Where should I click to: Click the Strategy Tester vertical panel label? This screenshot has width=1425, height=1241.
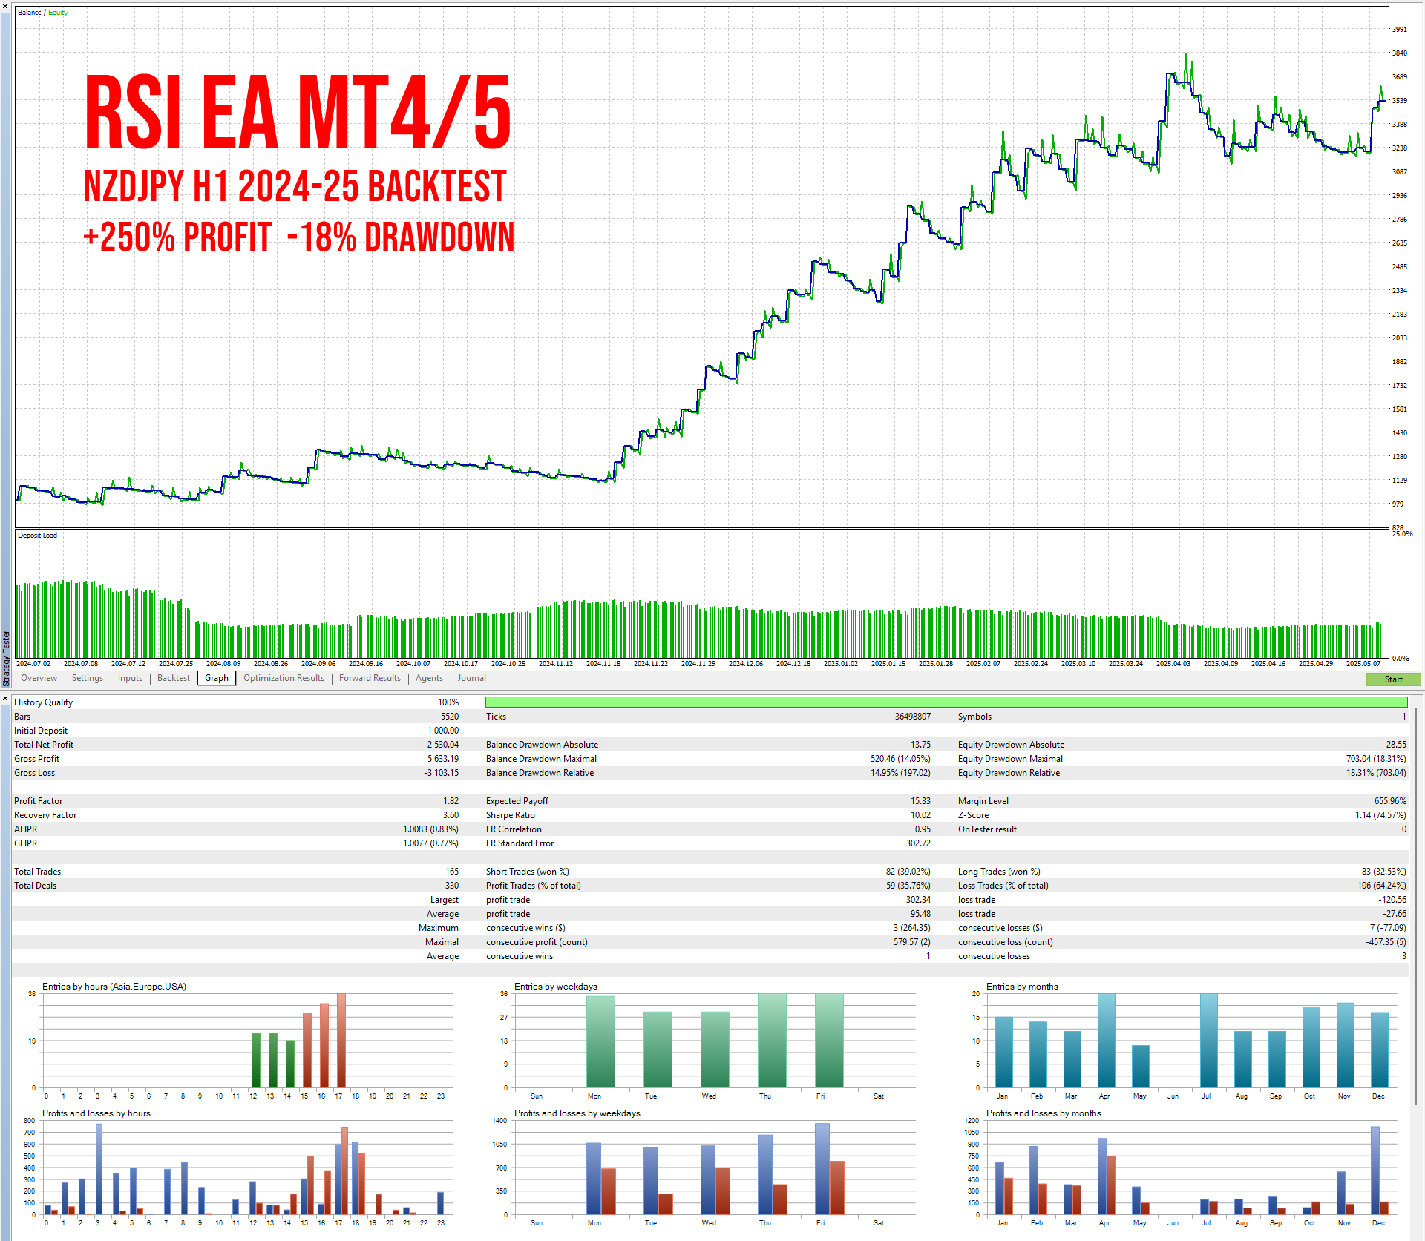[x=6, y=659]
